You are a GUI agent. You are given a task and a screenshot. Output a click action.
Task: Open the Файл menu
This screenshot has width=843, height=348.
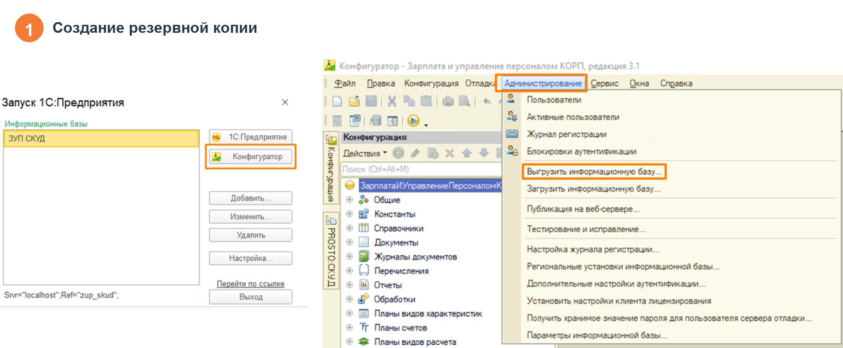(345, 83)
